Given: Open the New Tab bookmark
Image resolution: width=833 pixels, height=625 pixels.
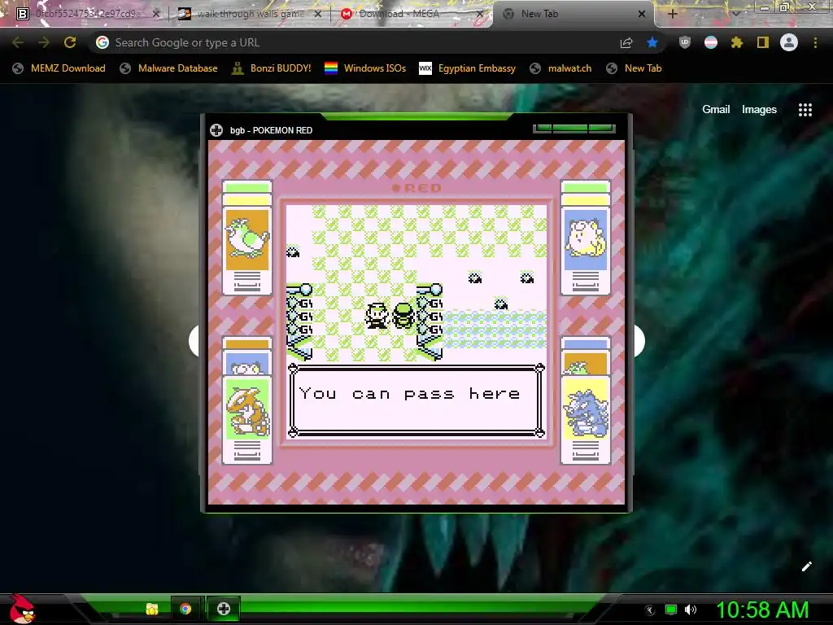Looking at the screenshot, I should (x=634, y=68).
